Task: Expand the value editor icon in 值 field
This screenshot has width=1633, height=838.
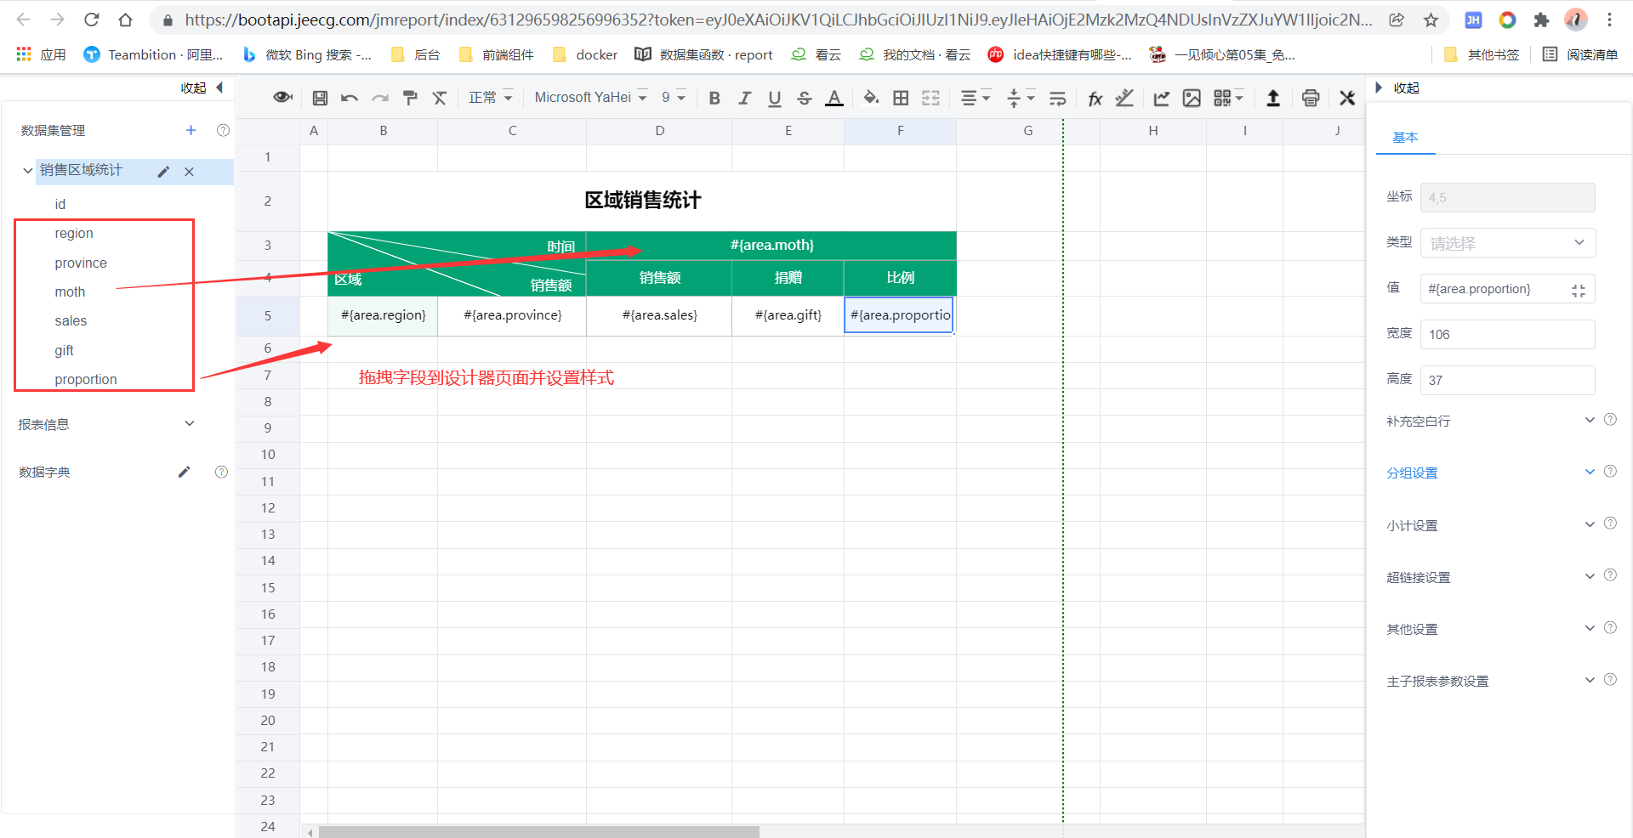Action: [1579, 291]
